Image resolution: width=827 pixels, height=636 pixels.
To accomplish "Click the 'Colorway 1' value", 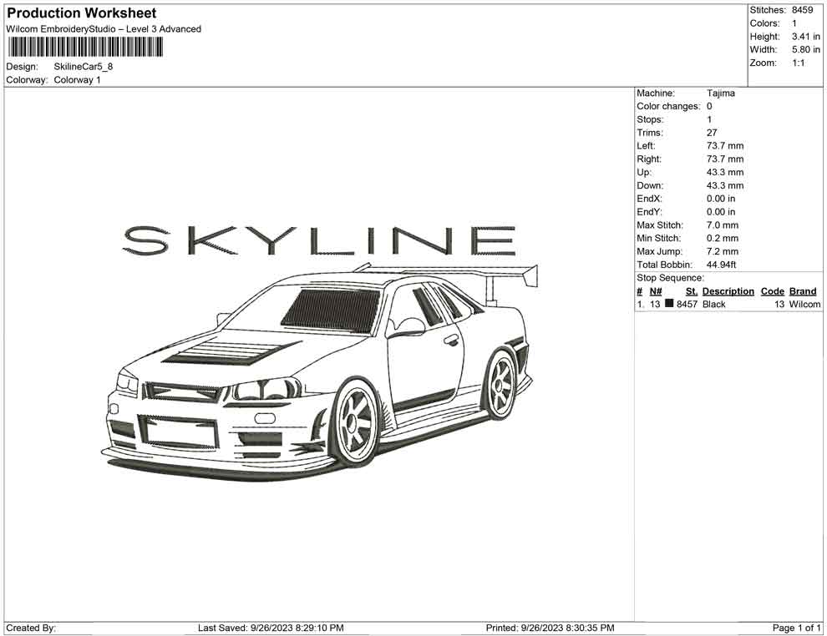I will click(77, 80).
